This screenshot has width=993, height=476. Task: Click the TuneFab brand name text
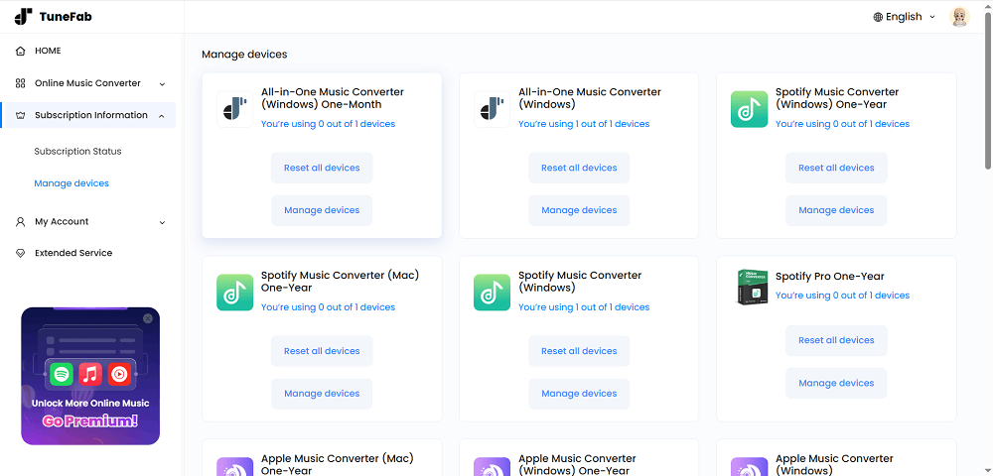coord(66,17)
